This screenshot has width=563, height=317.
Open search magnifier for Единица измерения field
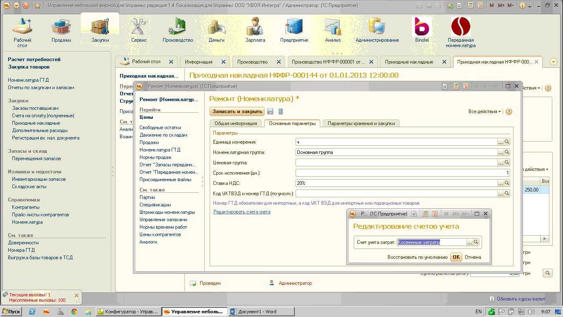[x=507, y=142]
